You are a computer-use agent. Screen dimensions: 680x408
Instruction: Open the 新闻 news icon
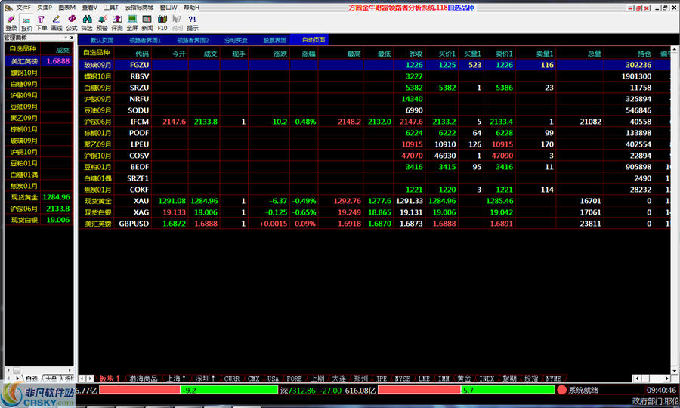pos(147,22)
